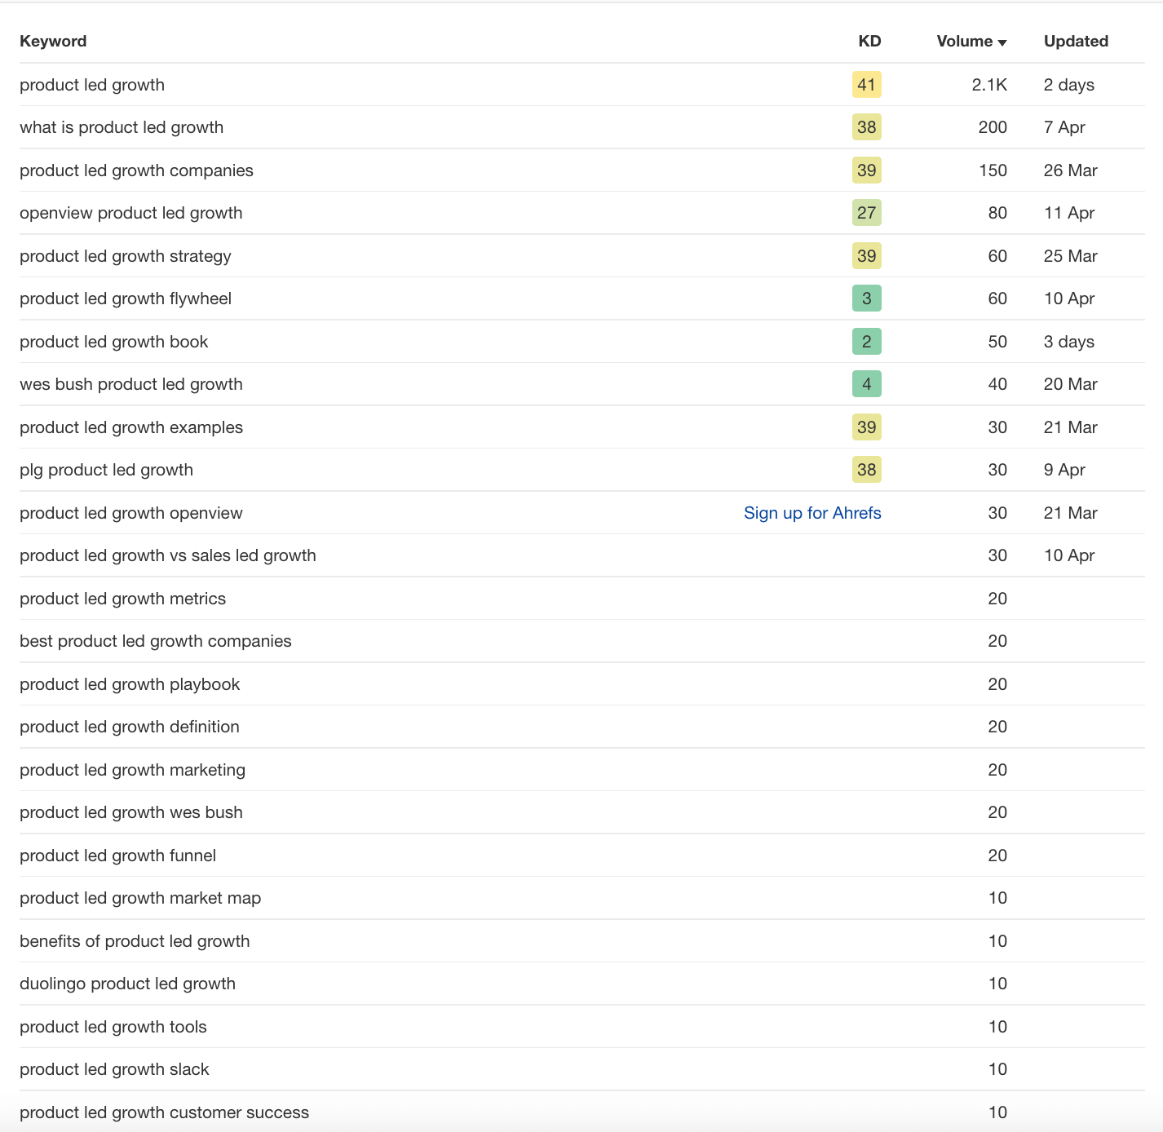Click the updated date '9 Apr'
1163x1132 pixels.
(x=1064, y=470)
